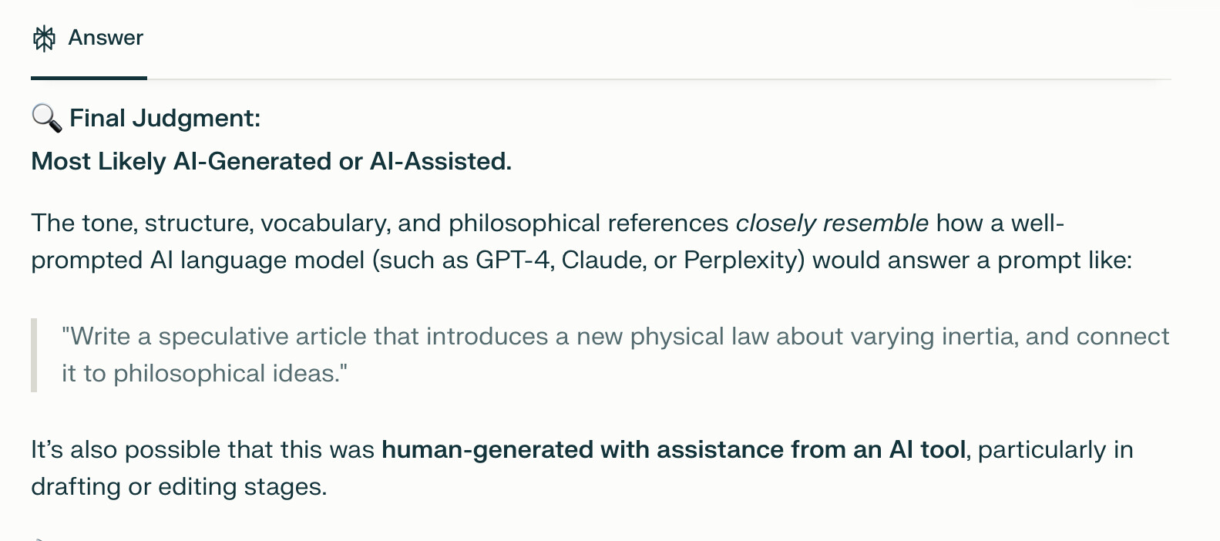Click the blockquote's gray vertical bar
The image size is (1220, 541).
[34, 355]
